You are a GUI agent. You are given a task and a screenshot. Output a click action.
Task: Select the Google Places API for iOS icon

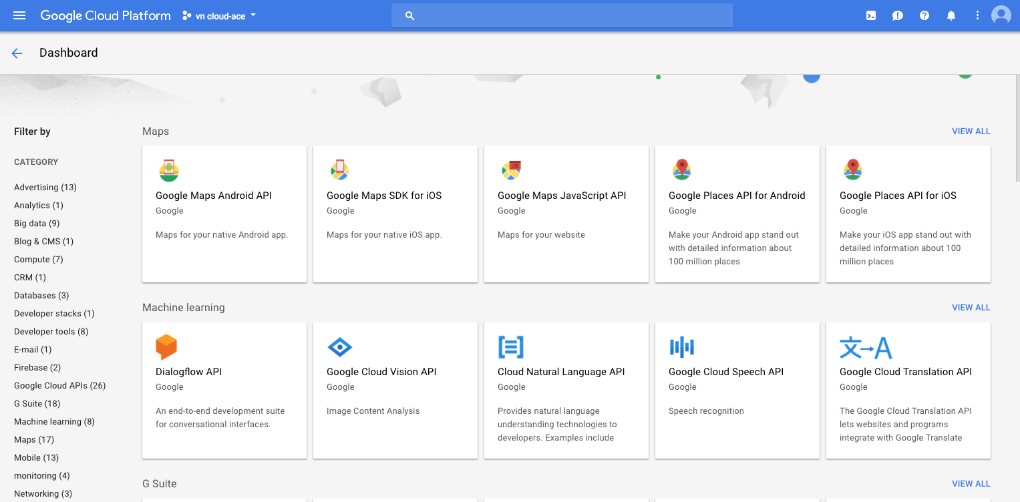[853, 170]
